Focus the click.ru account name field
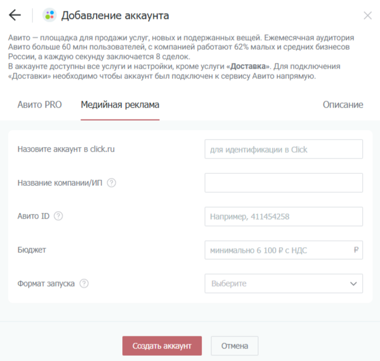Image resolution: width=380 pixels, height=361 pixels. click(283, 149)
